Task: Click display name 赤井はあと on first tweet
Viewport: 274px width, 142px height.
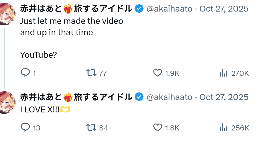Action: (41, 9)
